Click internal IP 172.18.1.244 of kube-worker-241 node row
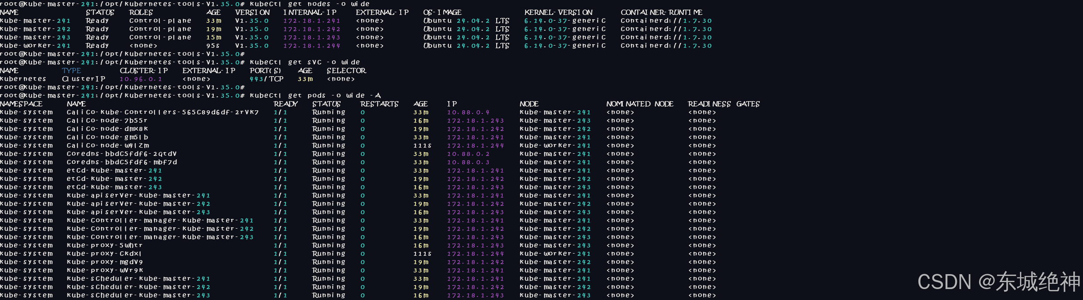Image resolution: width=1083 pixels, height=300 pixels. (x=311, y=46)
